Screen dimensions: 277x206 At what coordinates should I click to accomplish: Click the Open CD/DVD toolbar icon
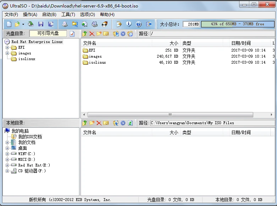point(31,24)
